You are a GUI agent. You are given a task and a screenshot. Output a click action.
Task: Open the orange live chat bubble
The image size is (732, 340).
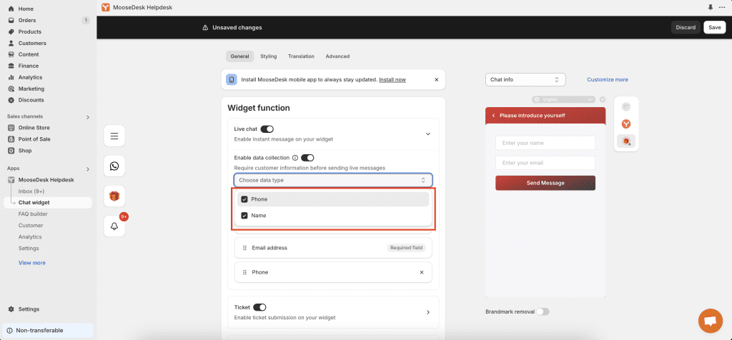click(710, 321)
